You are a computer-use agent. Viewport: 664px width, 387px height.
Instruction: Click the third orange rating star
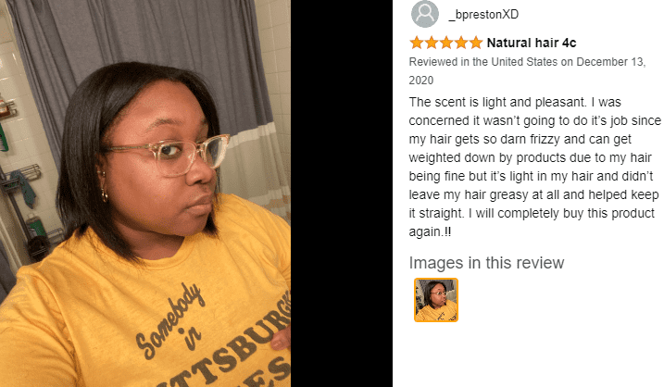(446, 43)
